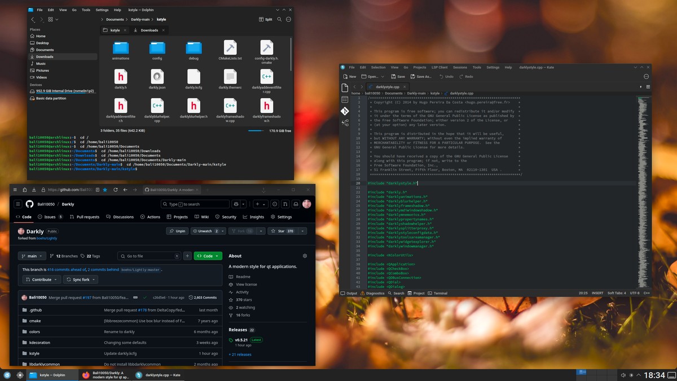677x381 pixels.
Task: Open the LSP Client menu in Kate
Action: (438, 67)
